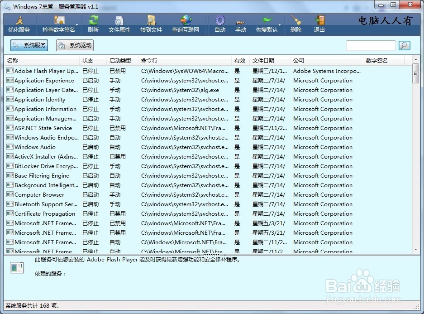Select the BitLocker Drive Encryp... service

pyautogui.click(x=208, y=166)
